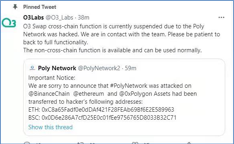Click the 38m tweet timestamp
Screen dimensions: 234x144
click(x=83, y=18)
